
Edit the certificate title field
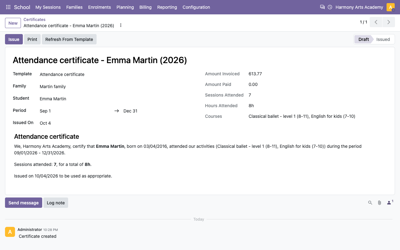[x=200, y=60]
